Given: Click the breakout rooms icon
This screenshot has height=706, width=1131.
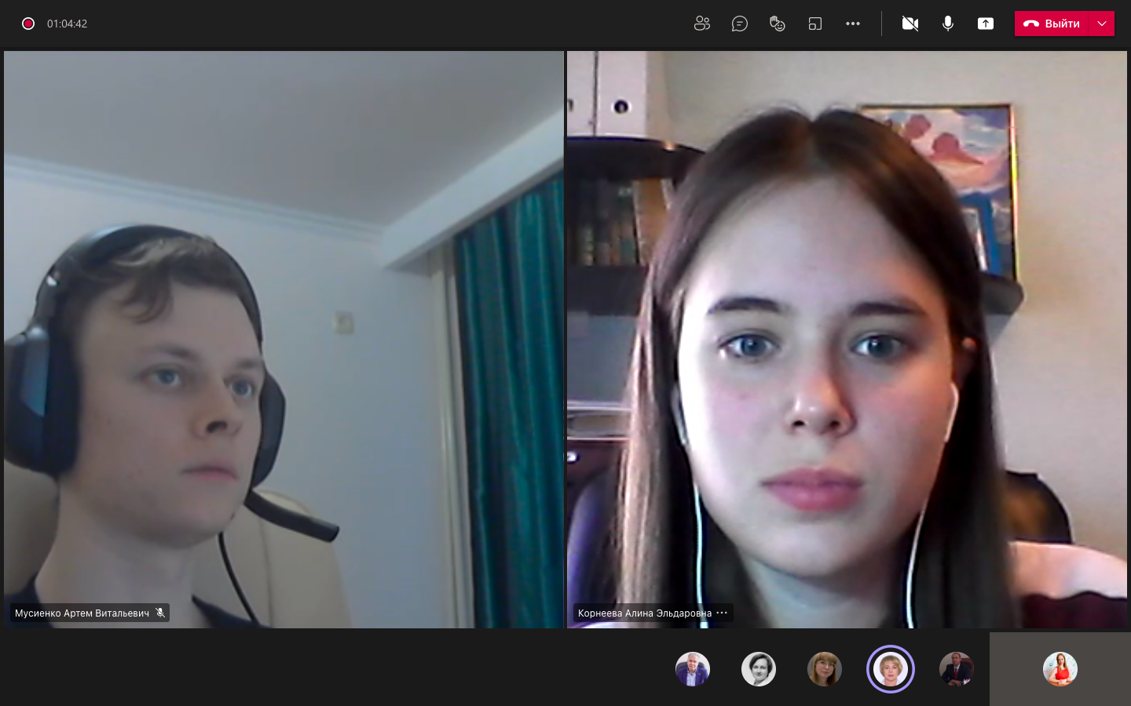Looking at the screenshot, I should (815, 24).
